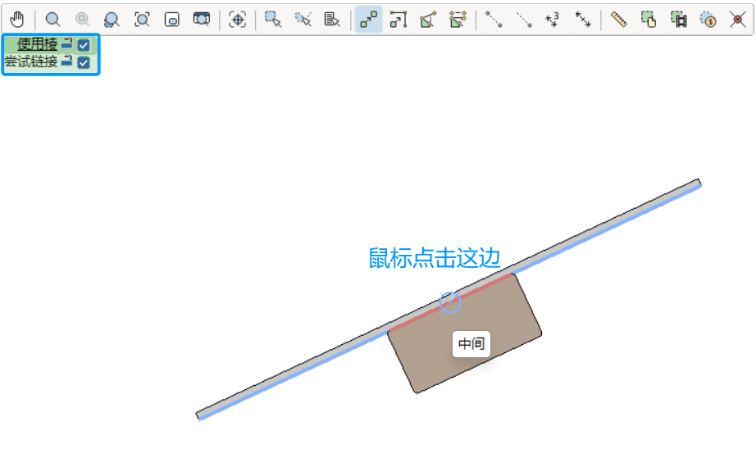Select the dashed line with two endpoints tool
756x467 pixels.
(494, 20)
